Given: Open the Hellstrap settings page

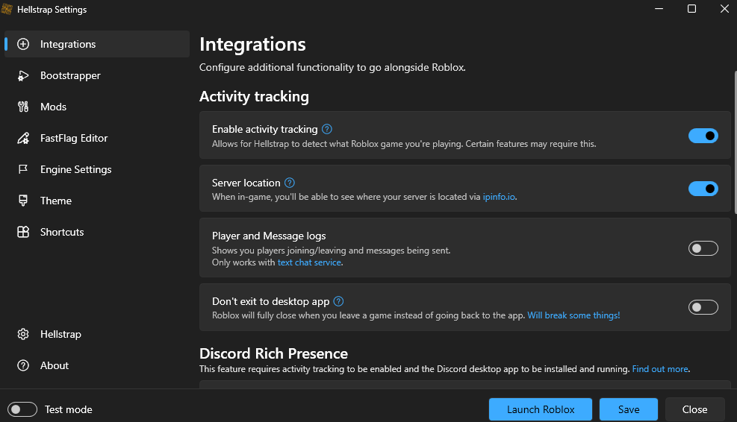Looking at the screenshot, I should (x=97, y=334).
